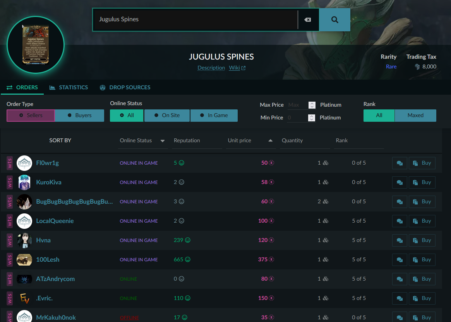The image size is (451, 322).
Task: Click Fl0wr1g's avatar
Action: point(24,163)
